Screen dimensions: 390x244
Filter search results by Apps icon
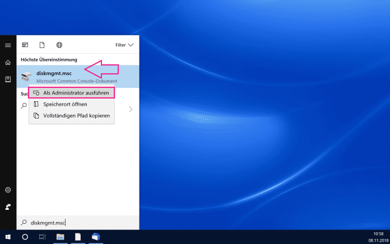pyautogui.click(x=25, y=45)
